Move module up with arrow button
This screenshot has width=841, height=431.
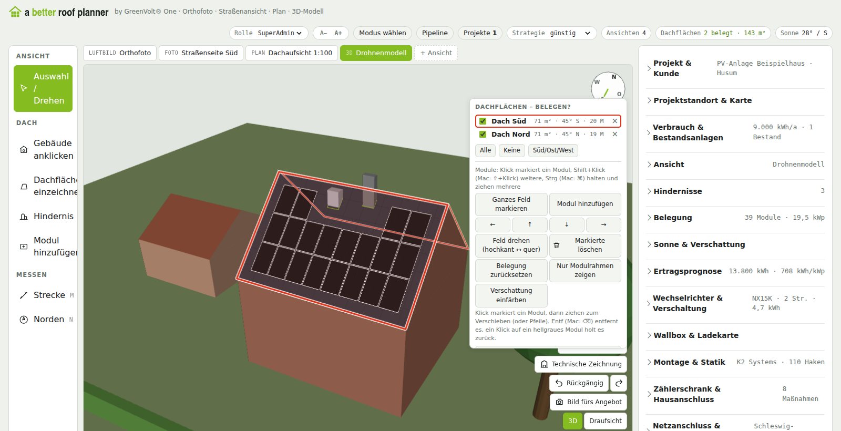tap(529, 224)
